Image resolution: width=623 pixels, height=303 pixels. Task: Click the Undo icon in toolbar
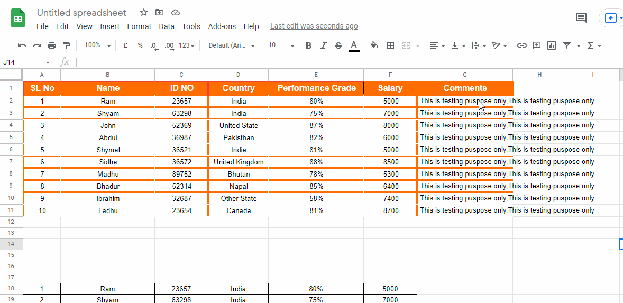[x=22, y=45]
